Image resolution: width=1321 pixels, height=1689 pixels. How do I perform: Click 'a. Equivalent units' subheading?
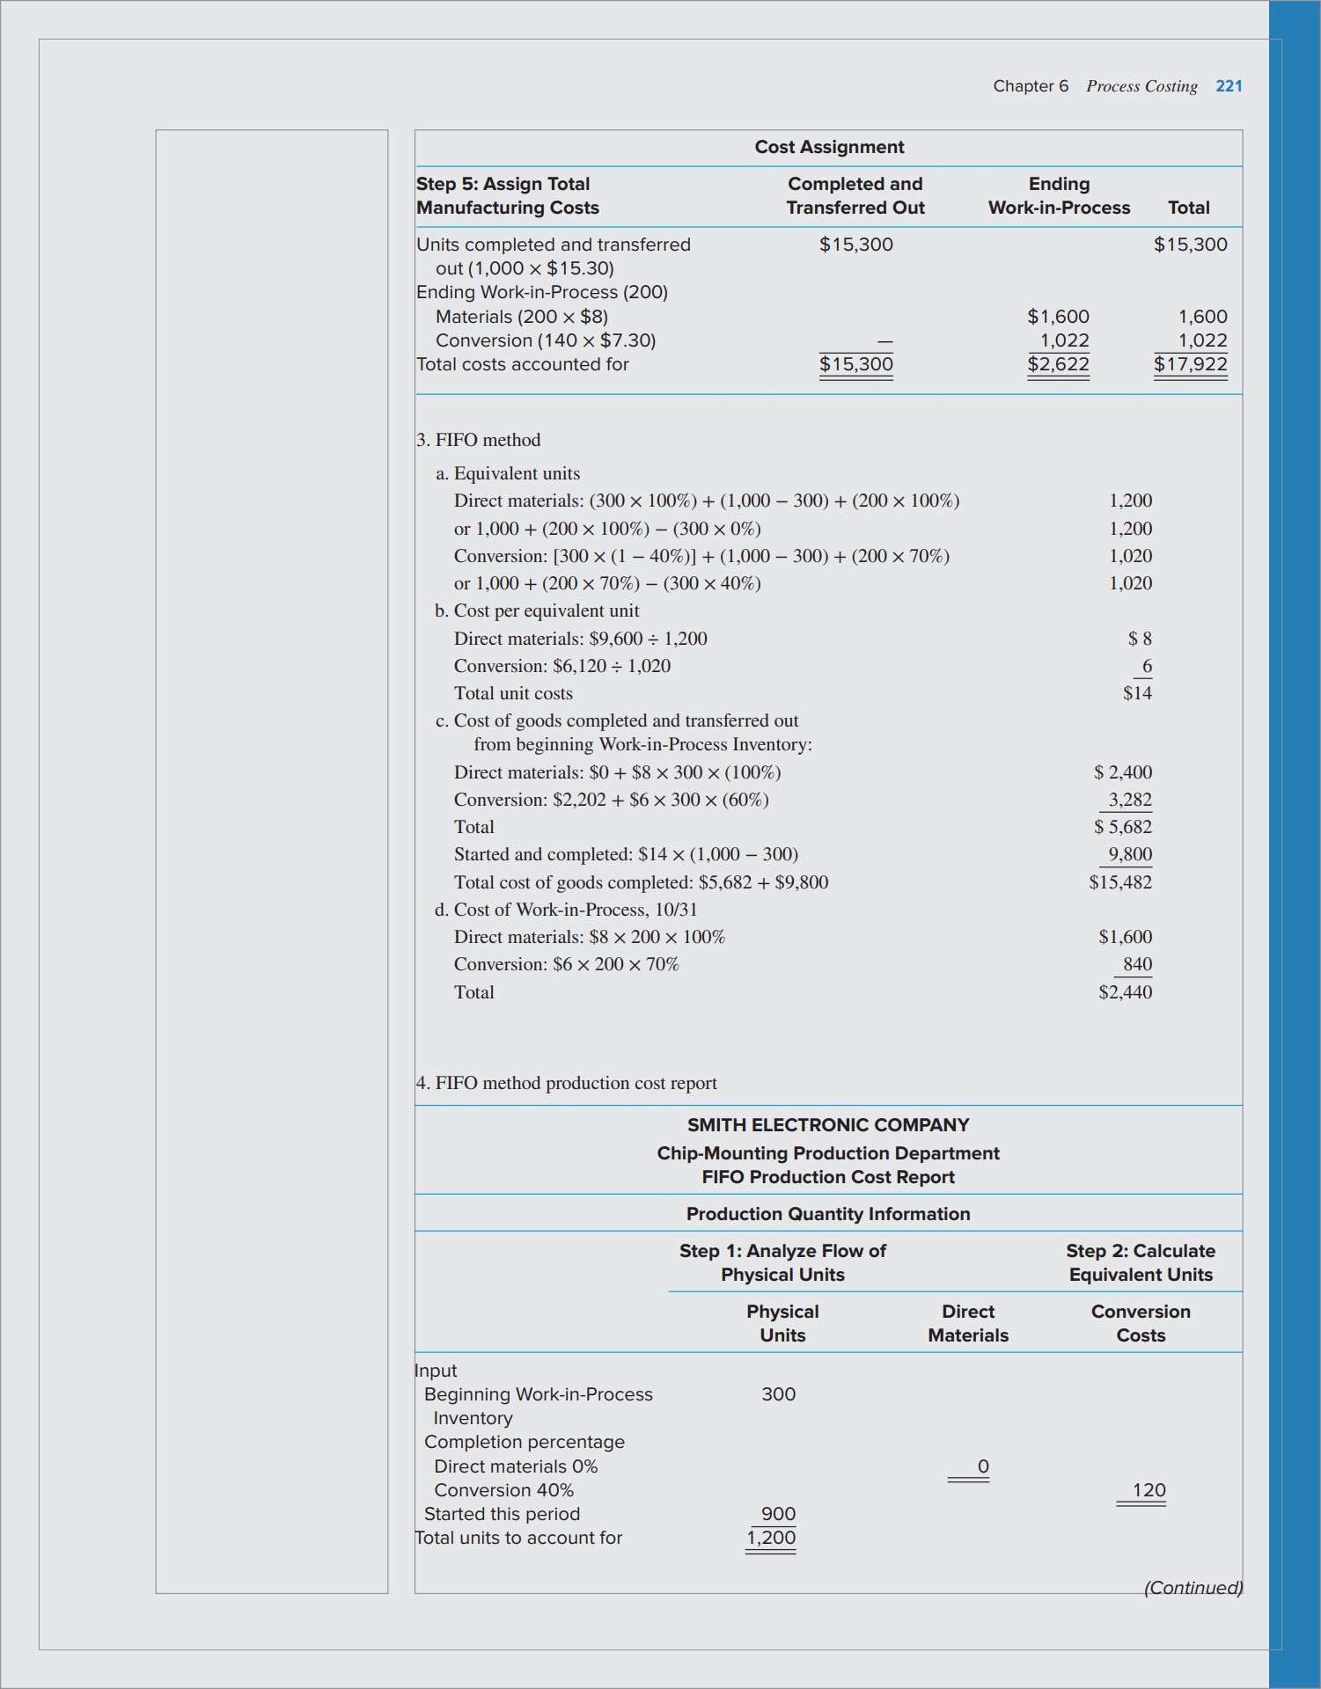pos(508,473)
